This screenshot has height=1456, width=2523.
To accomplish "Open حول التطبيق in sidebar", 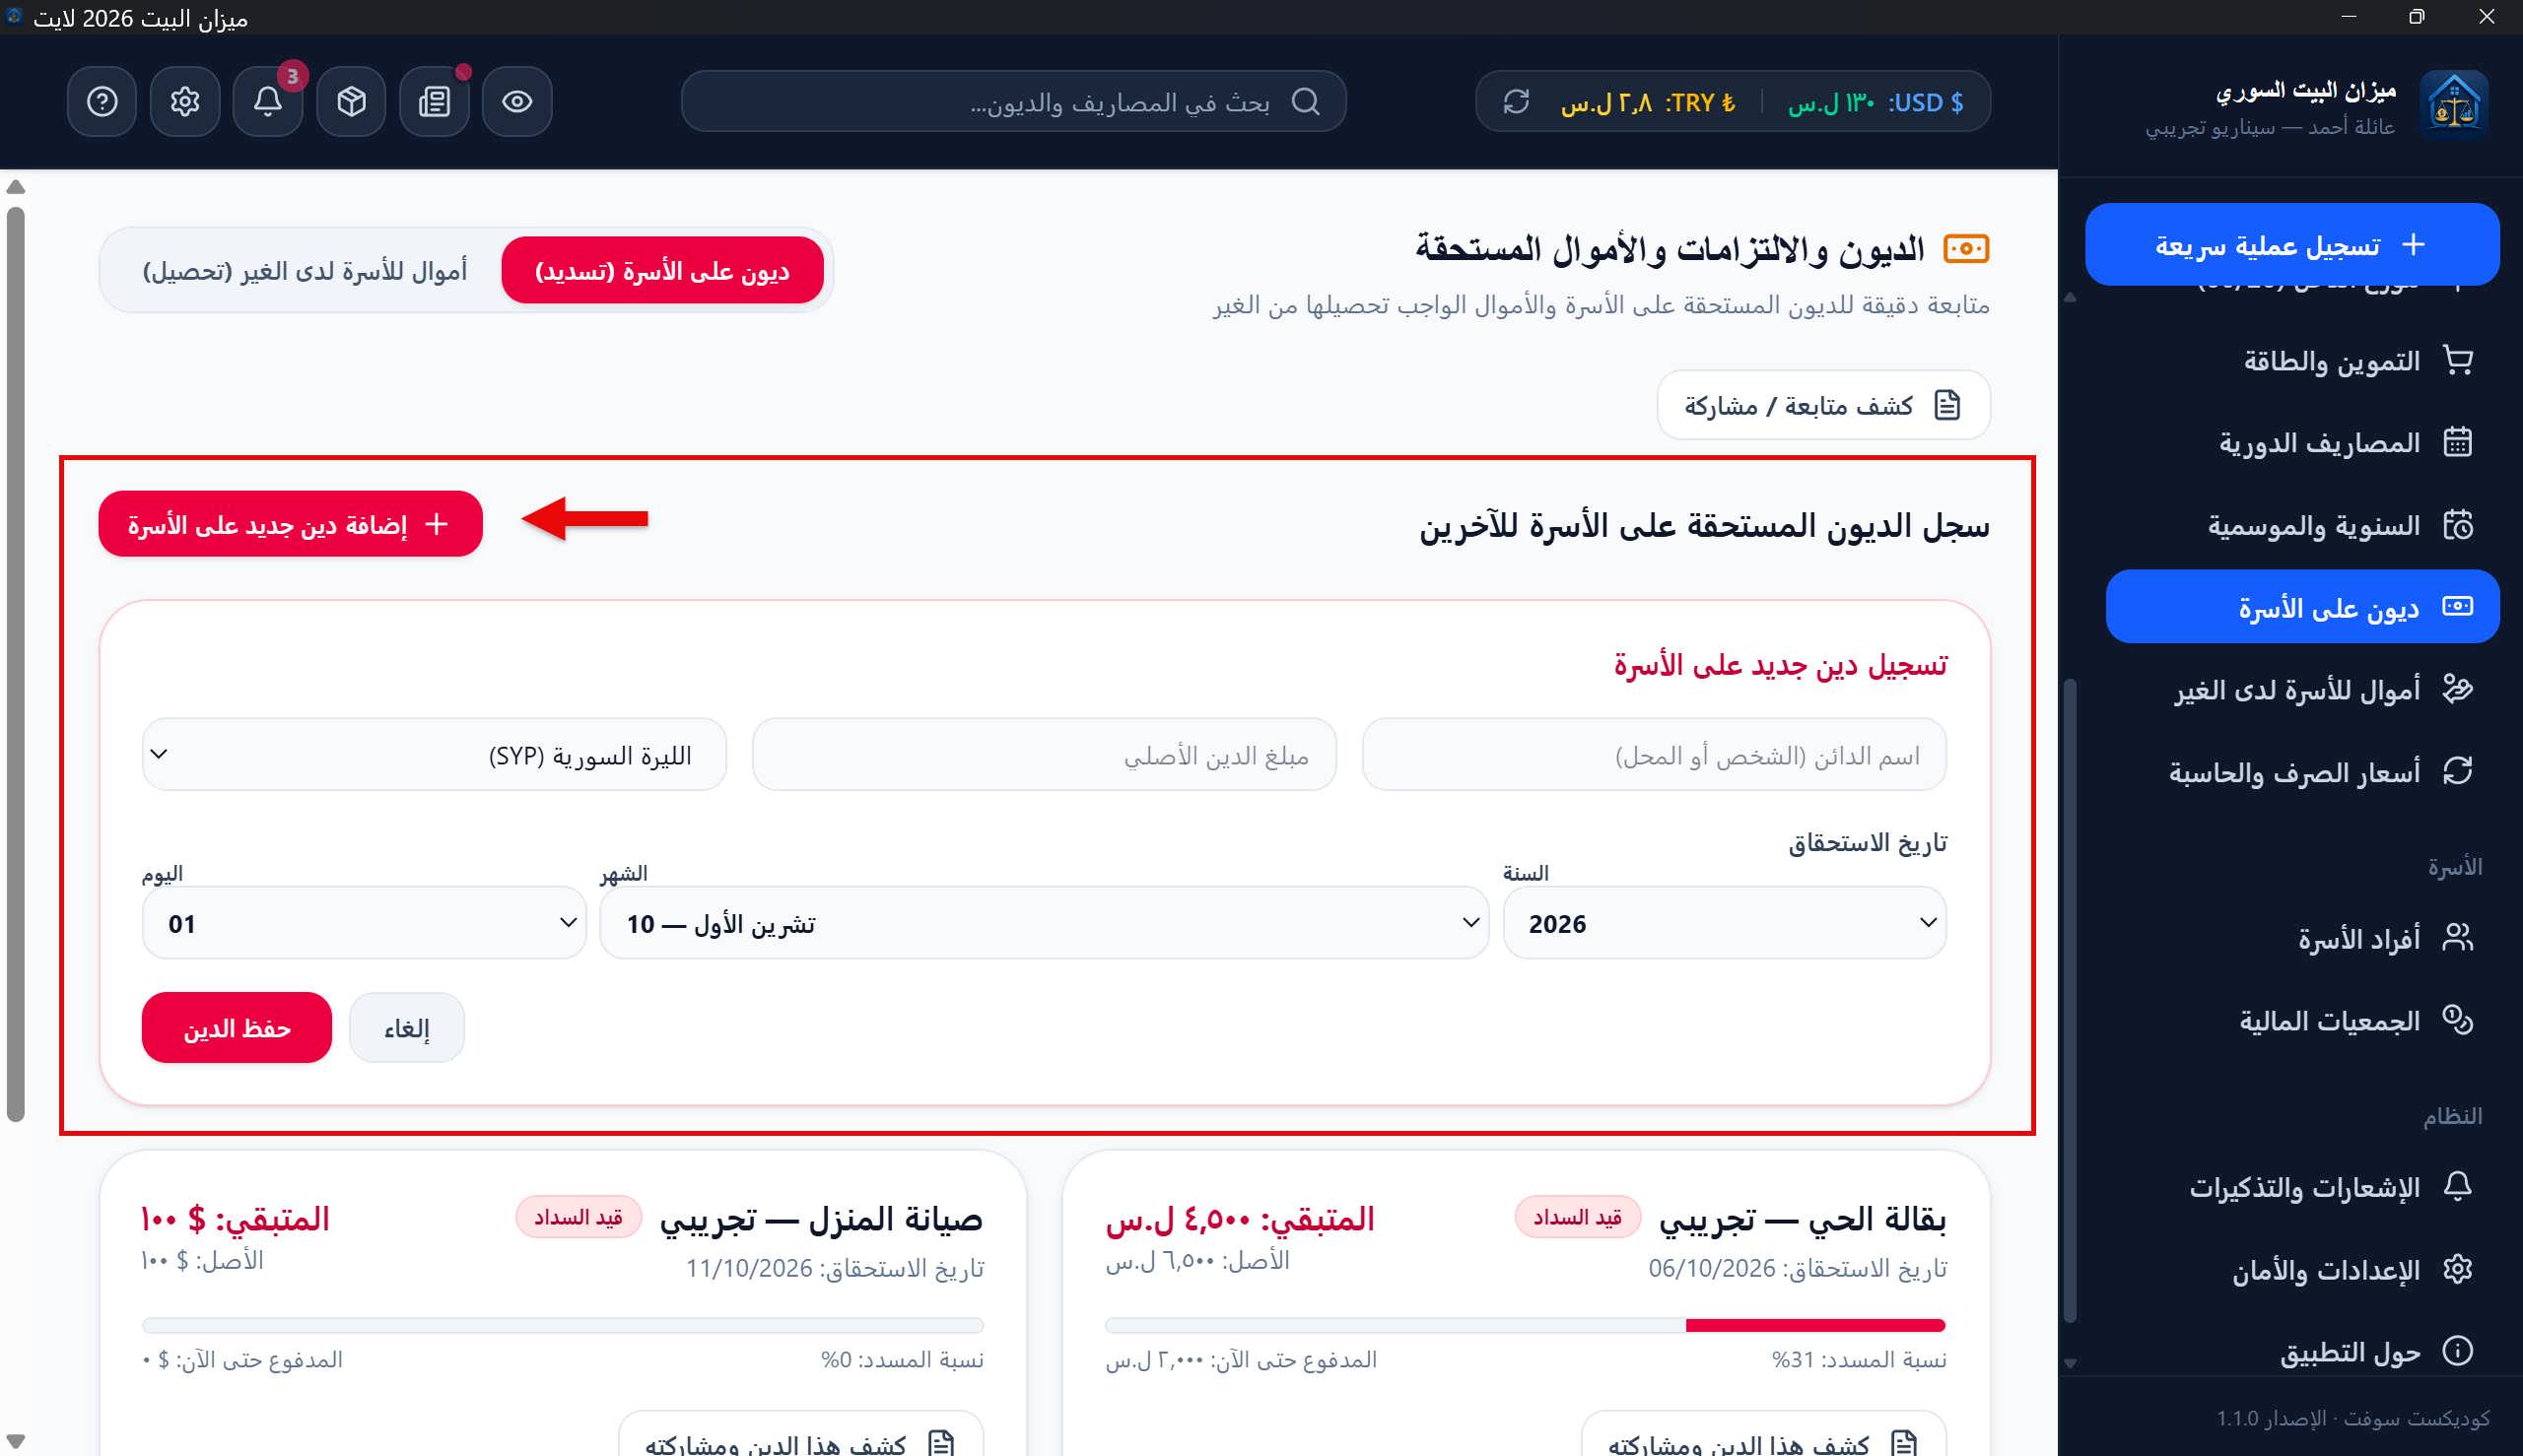I will pyautogui.click(x=2303, y=1351).
